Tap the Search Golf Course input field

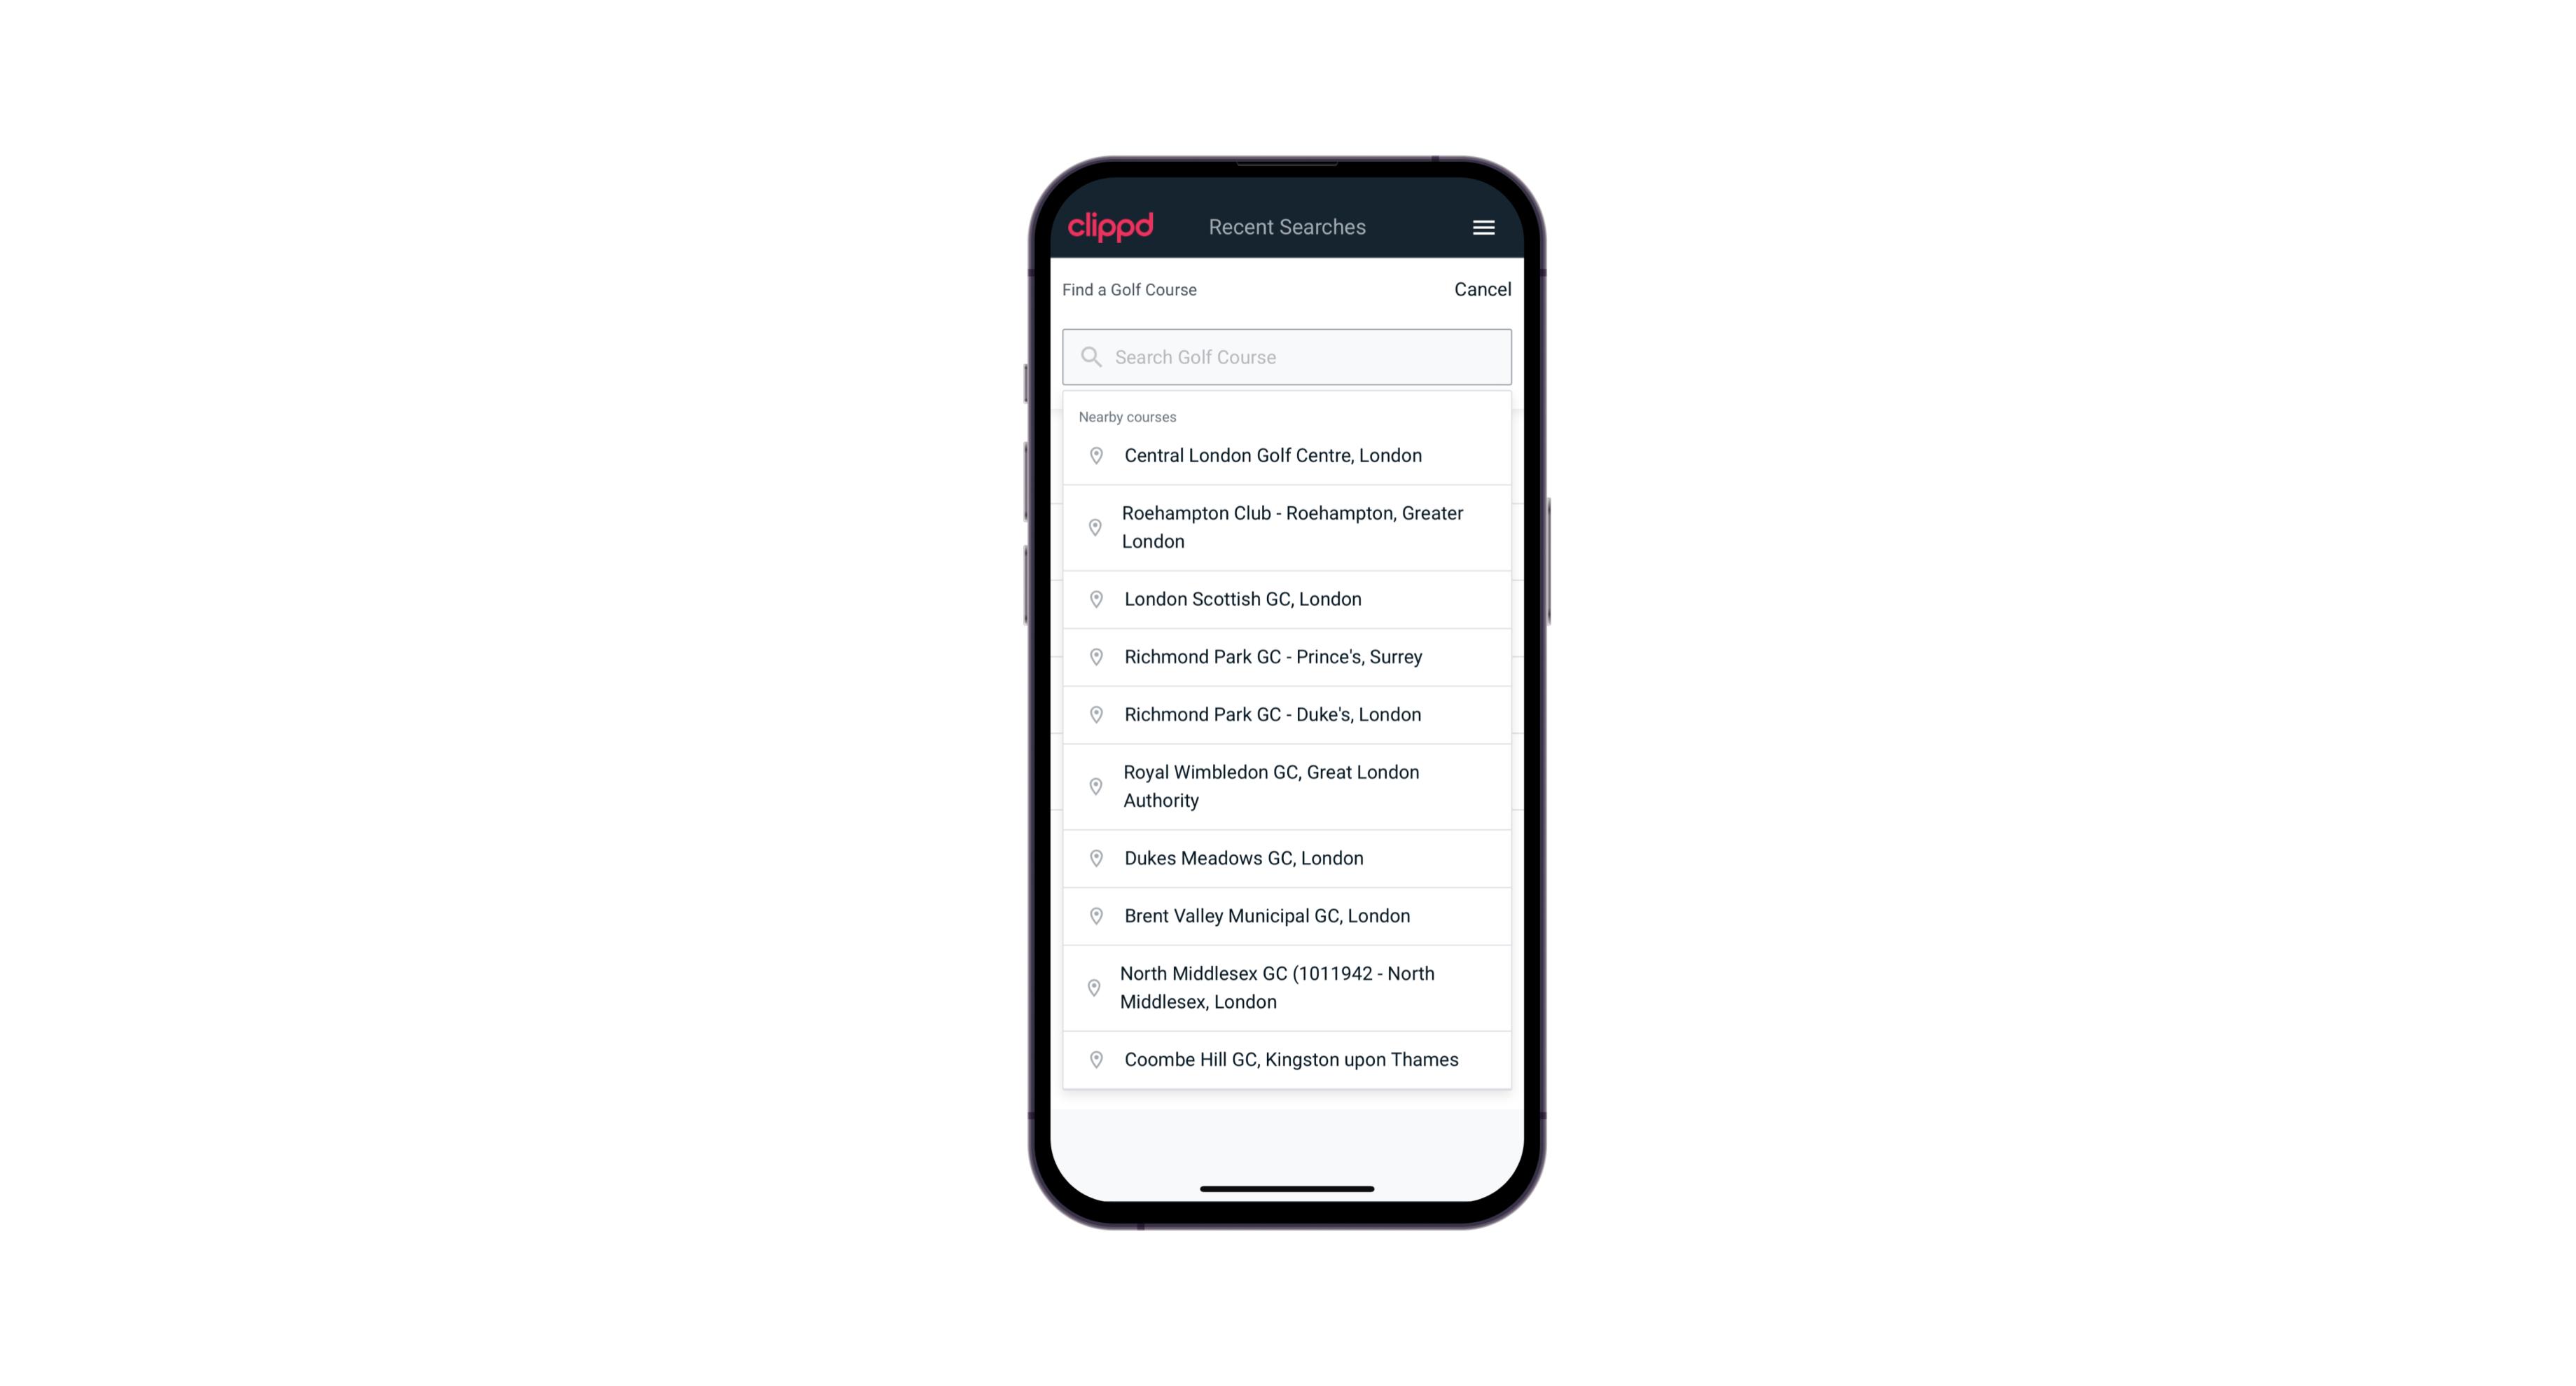pyautogui.click(x=1287, y=355)
